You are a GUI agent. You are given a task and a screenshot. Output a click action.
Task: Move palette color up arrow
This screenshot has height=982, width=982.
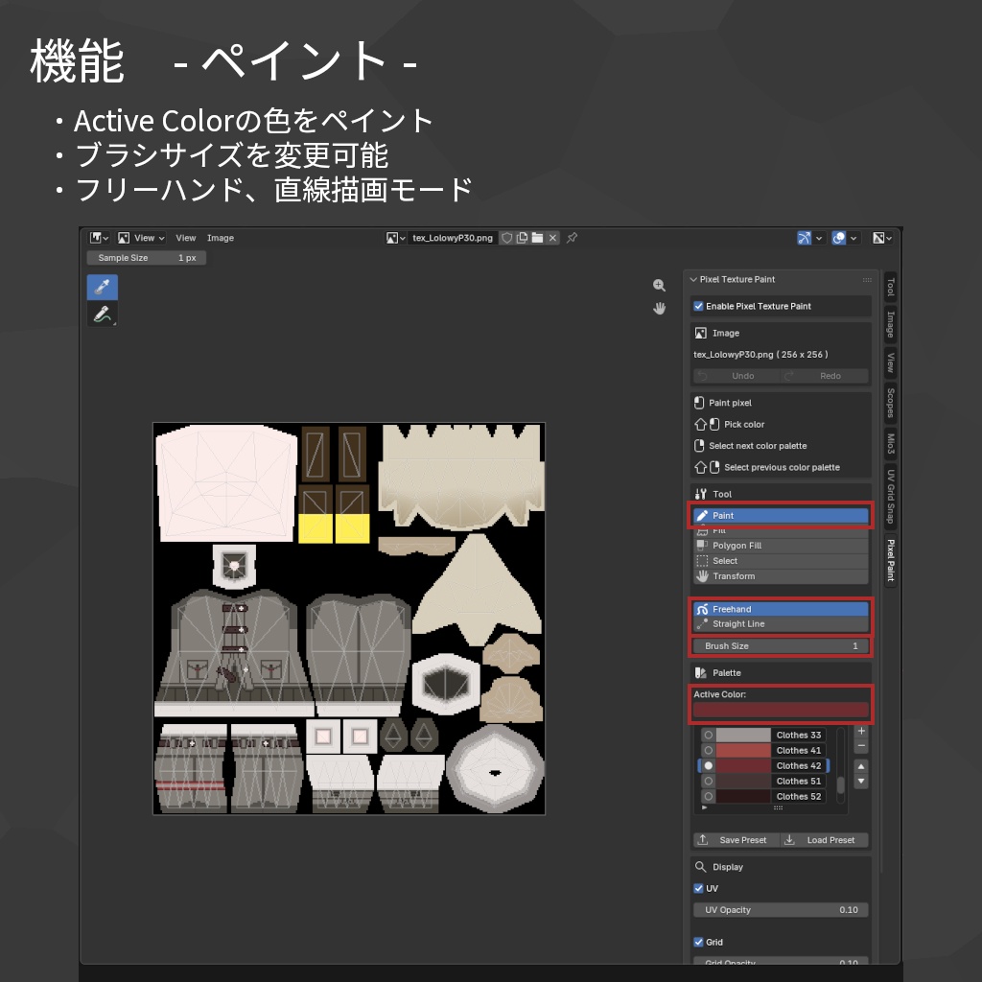point(861,766)
